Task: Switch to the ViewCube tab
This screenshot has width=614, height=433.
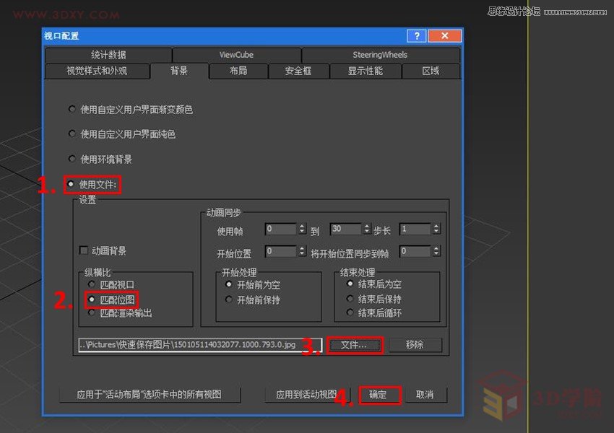Action: tap(236, 54)
